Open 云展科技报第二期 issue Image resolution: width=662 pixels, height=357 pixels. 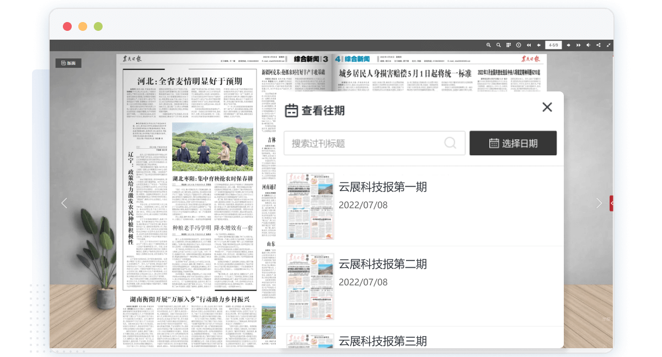pyautogui.click(x=383, y=264)
